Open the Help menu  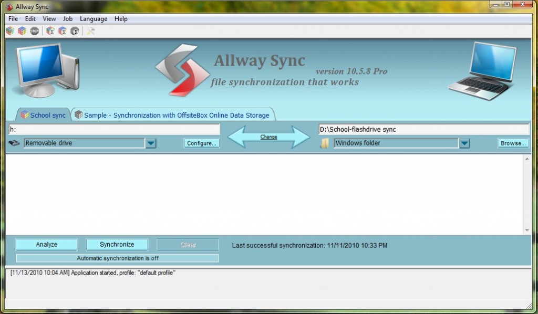point(121,19)
